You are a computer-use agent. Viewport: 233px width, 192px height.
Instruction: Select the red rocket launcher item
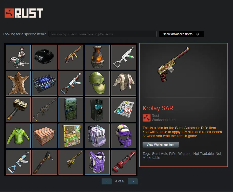click(124, 162)
